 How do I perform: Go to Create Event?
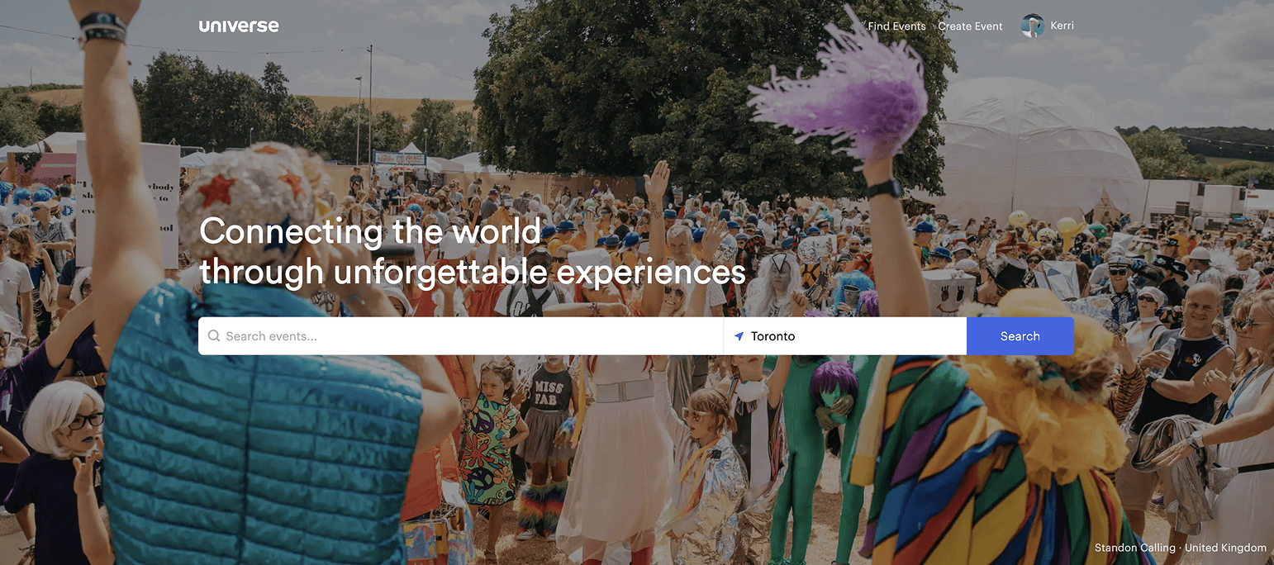(970, 26)
